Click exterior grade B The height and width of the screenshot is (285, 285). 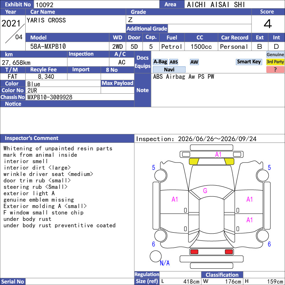pos(260,47)
